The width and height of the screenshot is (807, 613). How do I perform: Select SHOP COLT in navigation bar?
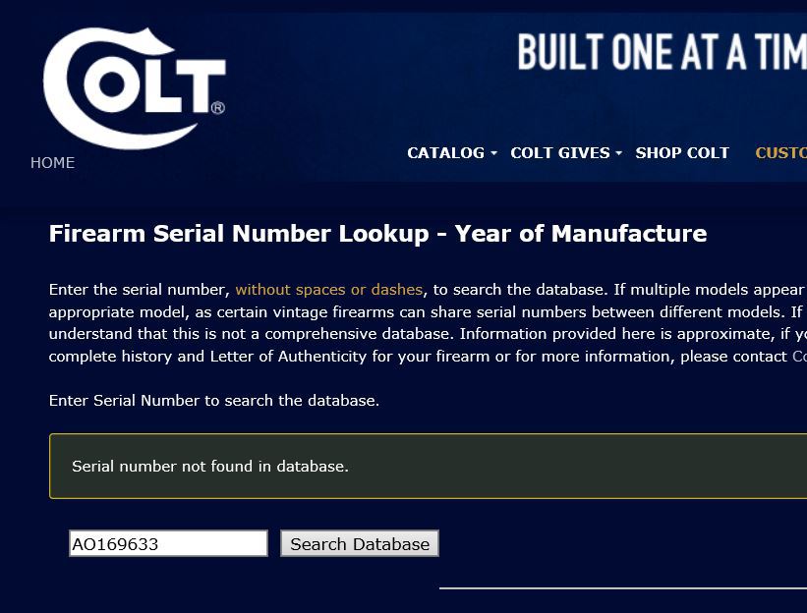[x=682, y=153]
